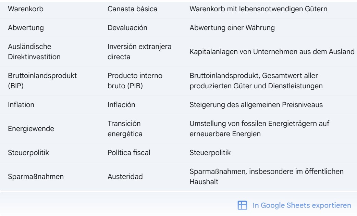
Task: Click 'Transición energética' cell
Action: point(125,129)
